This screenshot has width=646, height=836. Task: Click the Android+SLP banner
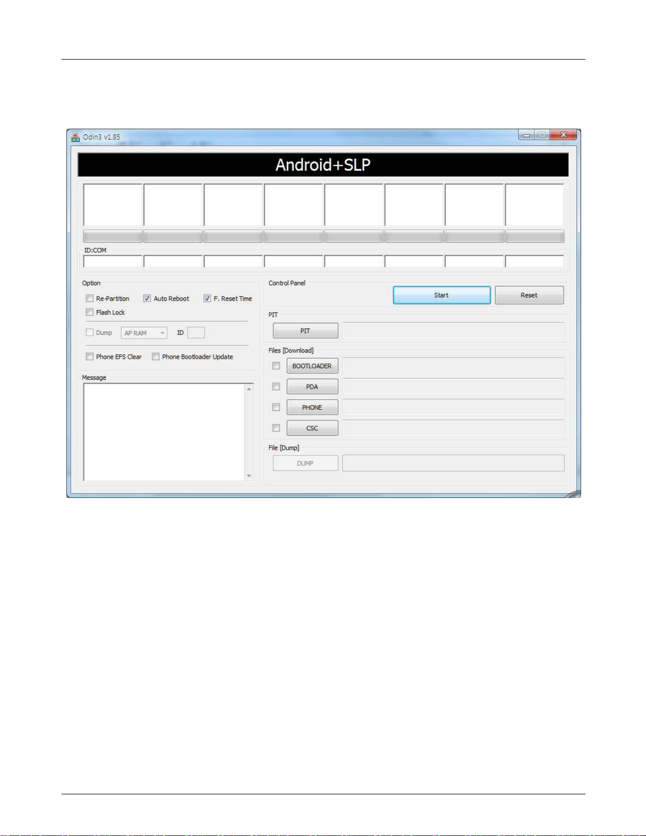click(x=323, y=165)
